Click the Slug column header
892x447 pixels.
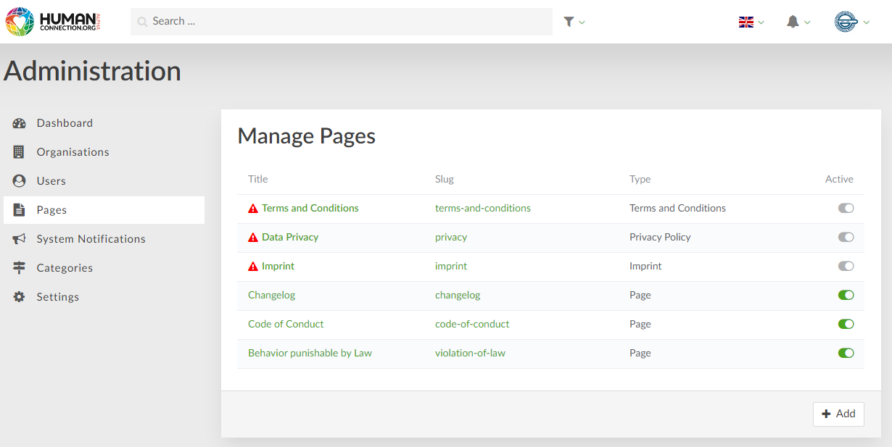[x=445, y=179]
